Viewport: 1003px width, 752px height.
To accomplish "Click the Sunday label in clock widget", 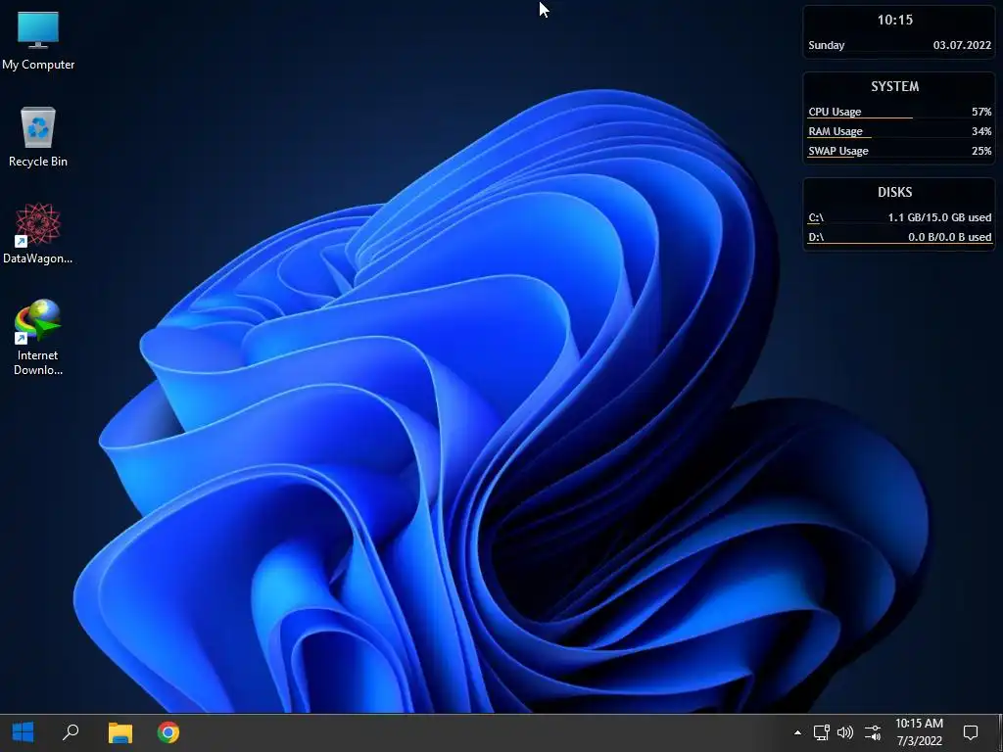I will click(827, 45).
